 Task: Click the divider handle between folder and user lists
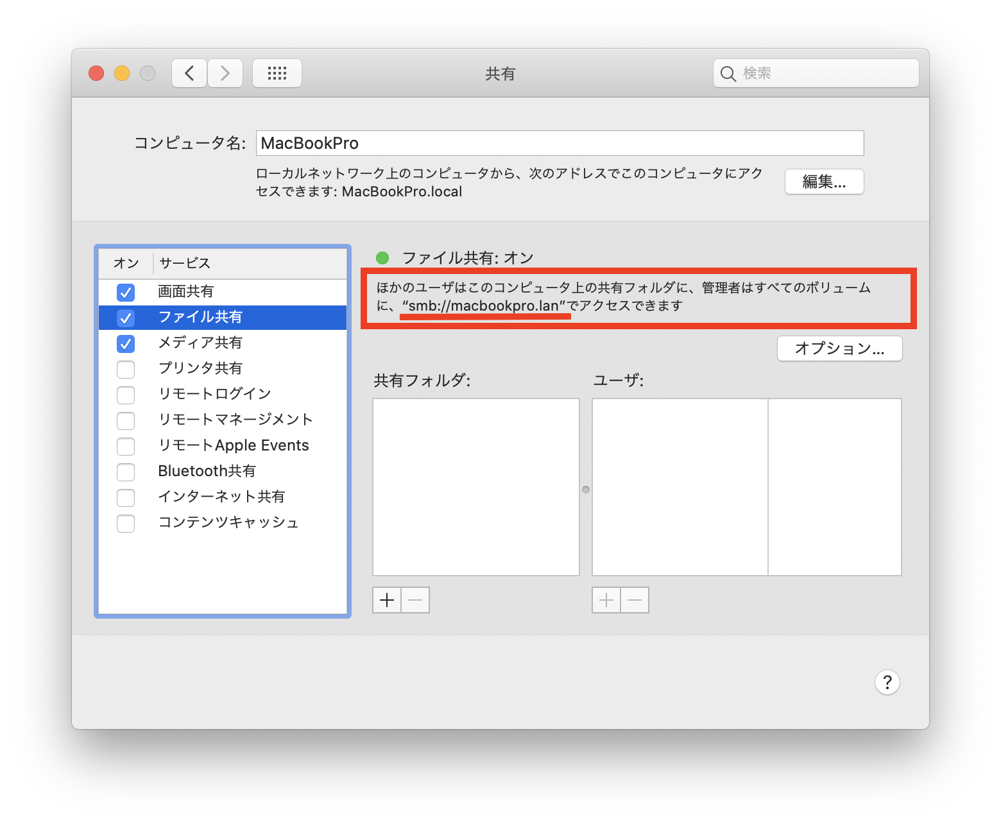586,490
